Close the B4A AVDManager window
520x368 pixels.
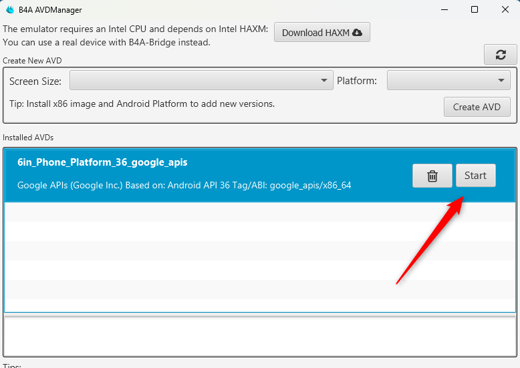click(x=505, y=9)
